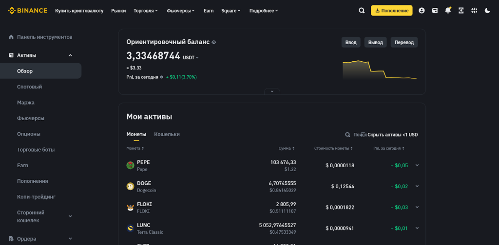This screenshot has width=499, height=245.
Task: Open the USDT currency dropdown
Action: [x=191, y=57]
